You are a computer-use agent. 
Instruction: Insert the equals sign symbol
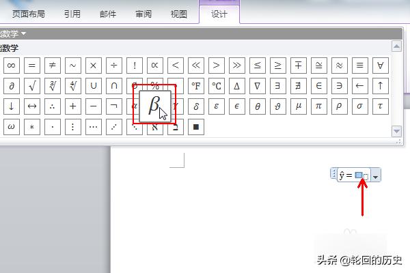coord(32,66)
